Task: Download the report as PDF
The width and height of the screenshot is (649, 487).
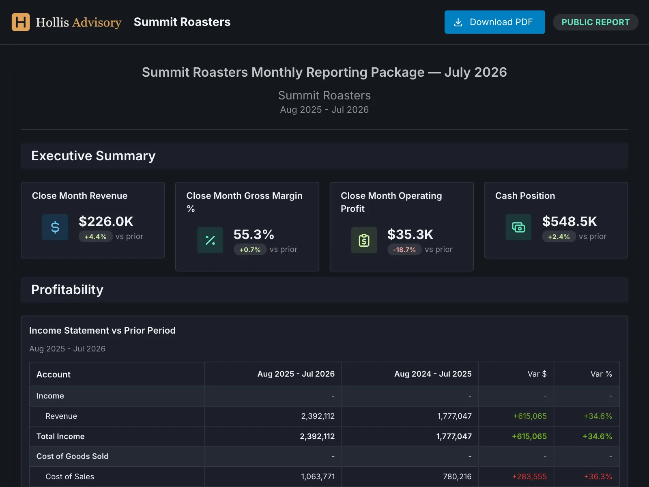Action: [x=494, y=22]
